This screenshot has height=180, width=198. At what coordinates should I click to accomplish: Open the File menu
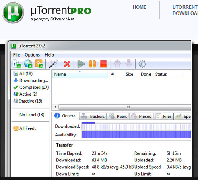(16, 55)
